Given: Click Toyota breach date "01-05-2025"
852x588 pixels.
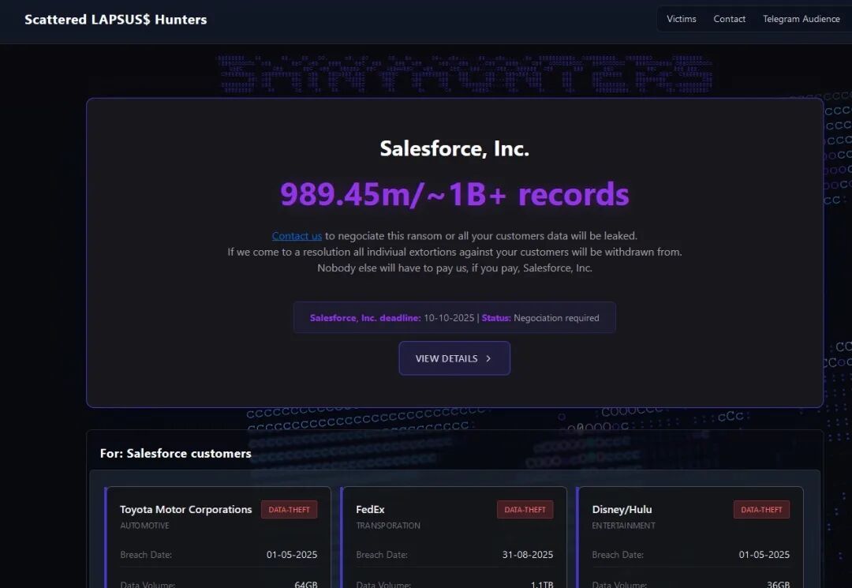Looking at the screenshot, I should pos(292,555).
